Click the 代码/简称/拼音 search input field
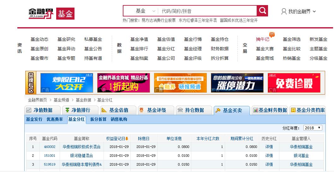This screenshot has width=334, height=172. [208, 11]
